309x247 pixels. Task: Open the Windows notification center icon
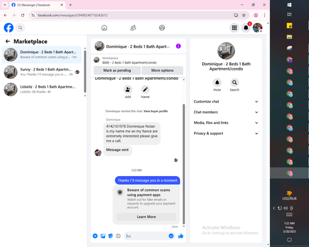(289, 240)
